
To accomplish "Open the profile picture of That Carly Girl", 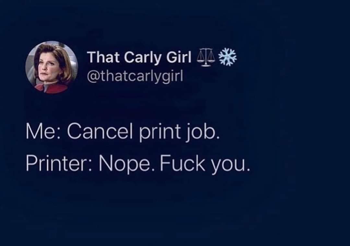I will pos(52,67).
